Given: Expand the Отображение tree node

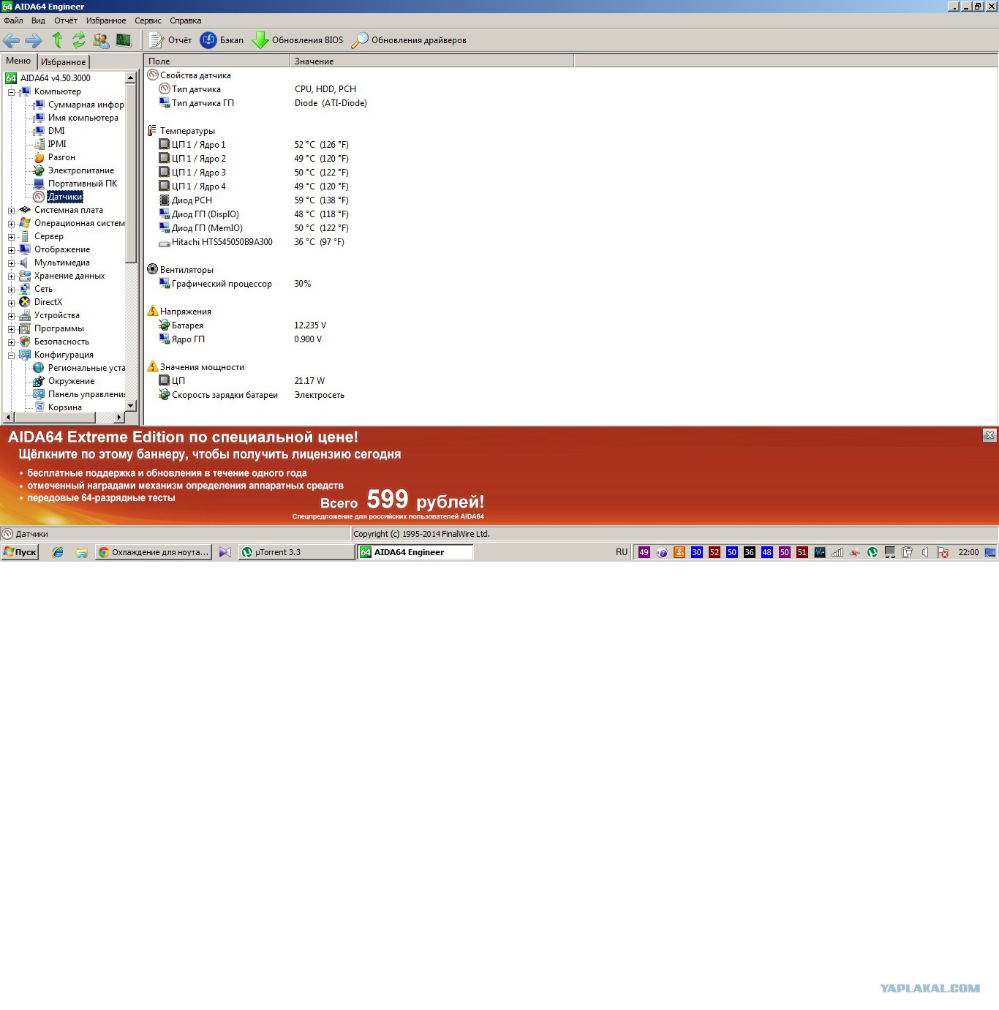Looking at the screenshot, I should (x=11, y=250).
